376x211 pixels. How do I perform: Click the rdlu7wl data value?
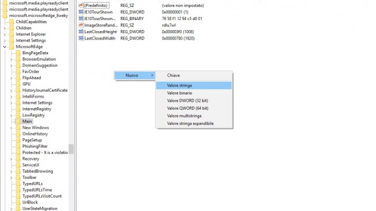pos(168,25)
